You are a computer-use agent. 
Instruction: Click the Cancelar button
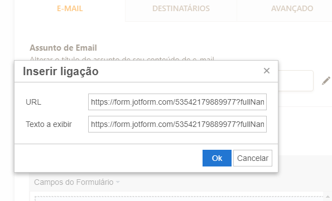253,158
